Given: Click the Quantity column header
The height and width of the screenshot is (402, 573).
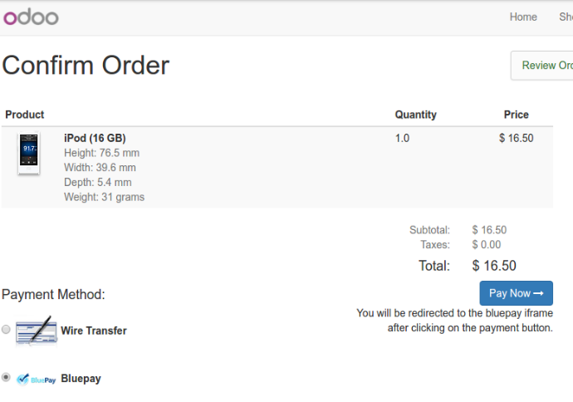Looking at the screenshot, I should coord(415,115).
